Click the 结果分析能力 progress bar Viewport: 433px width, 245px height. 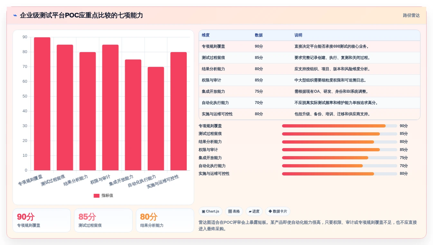(x=339, y=142)
